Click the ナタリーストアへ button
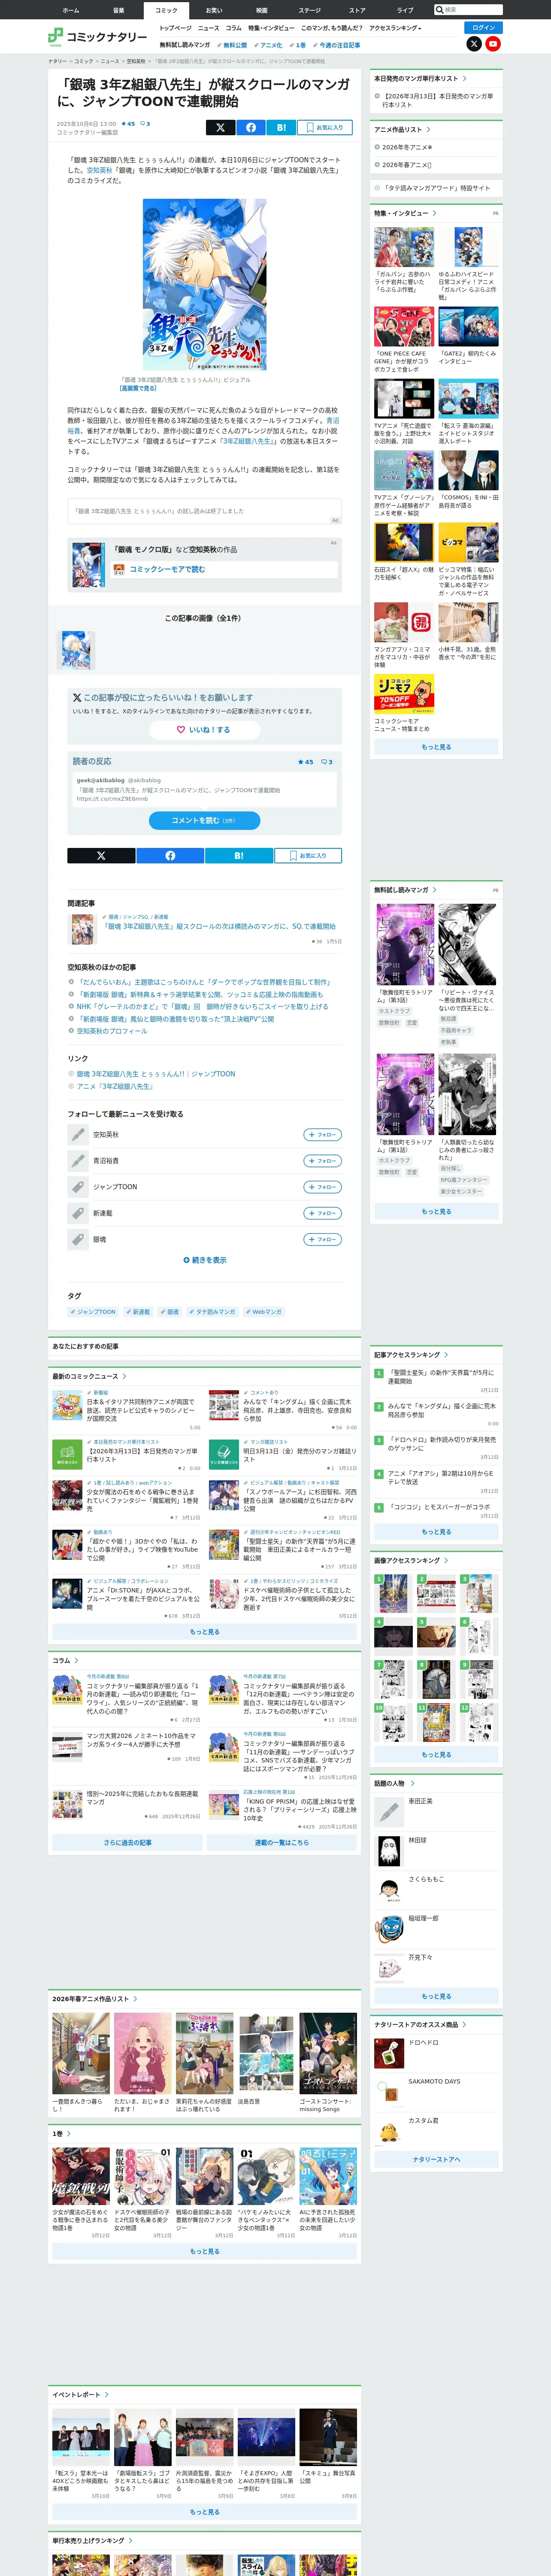The width and height of the screenshot is (551, 2576). click(x=435, y=2159)
